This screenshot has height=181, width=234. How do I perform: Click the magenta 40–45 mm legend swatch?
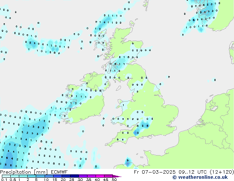point(100,176)
